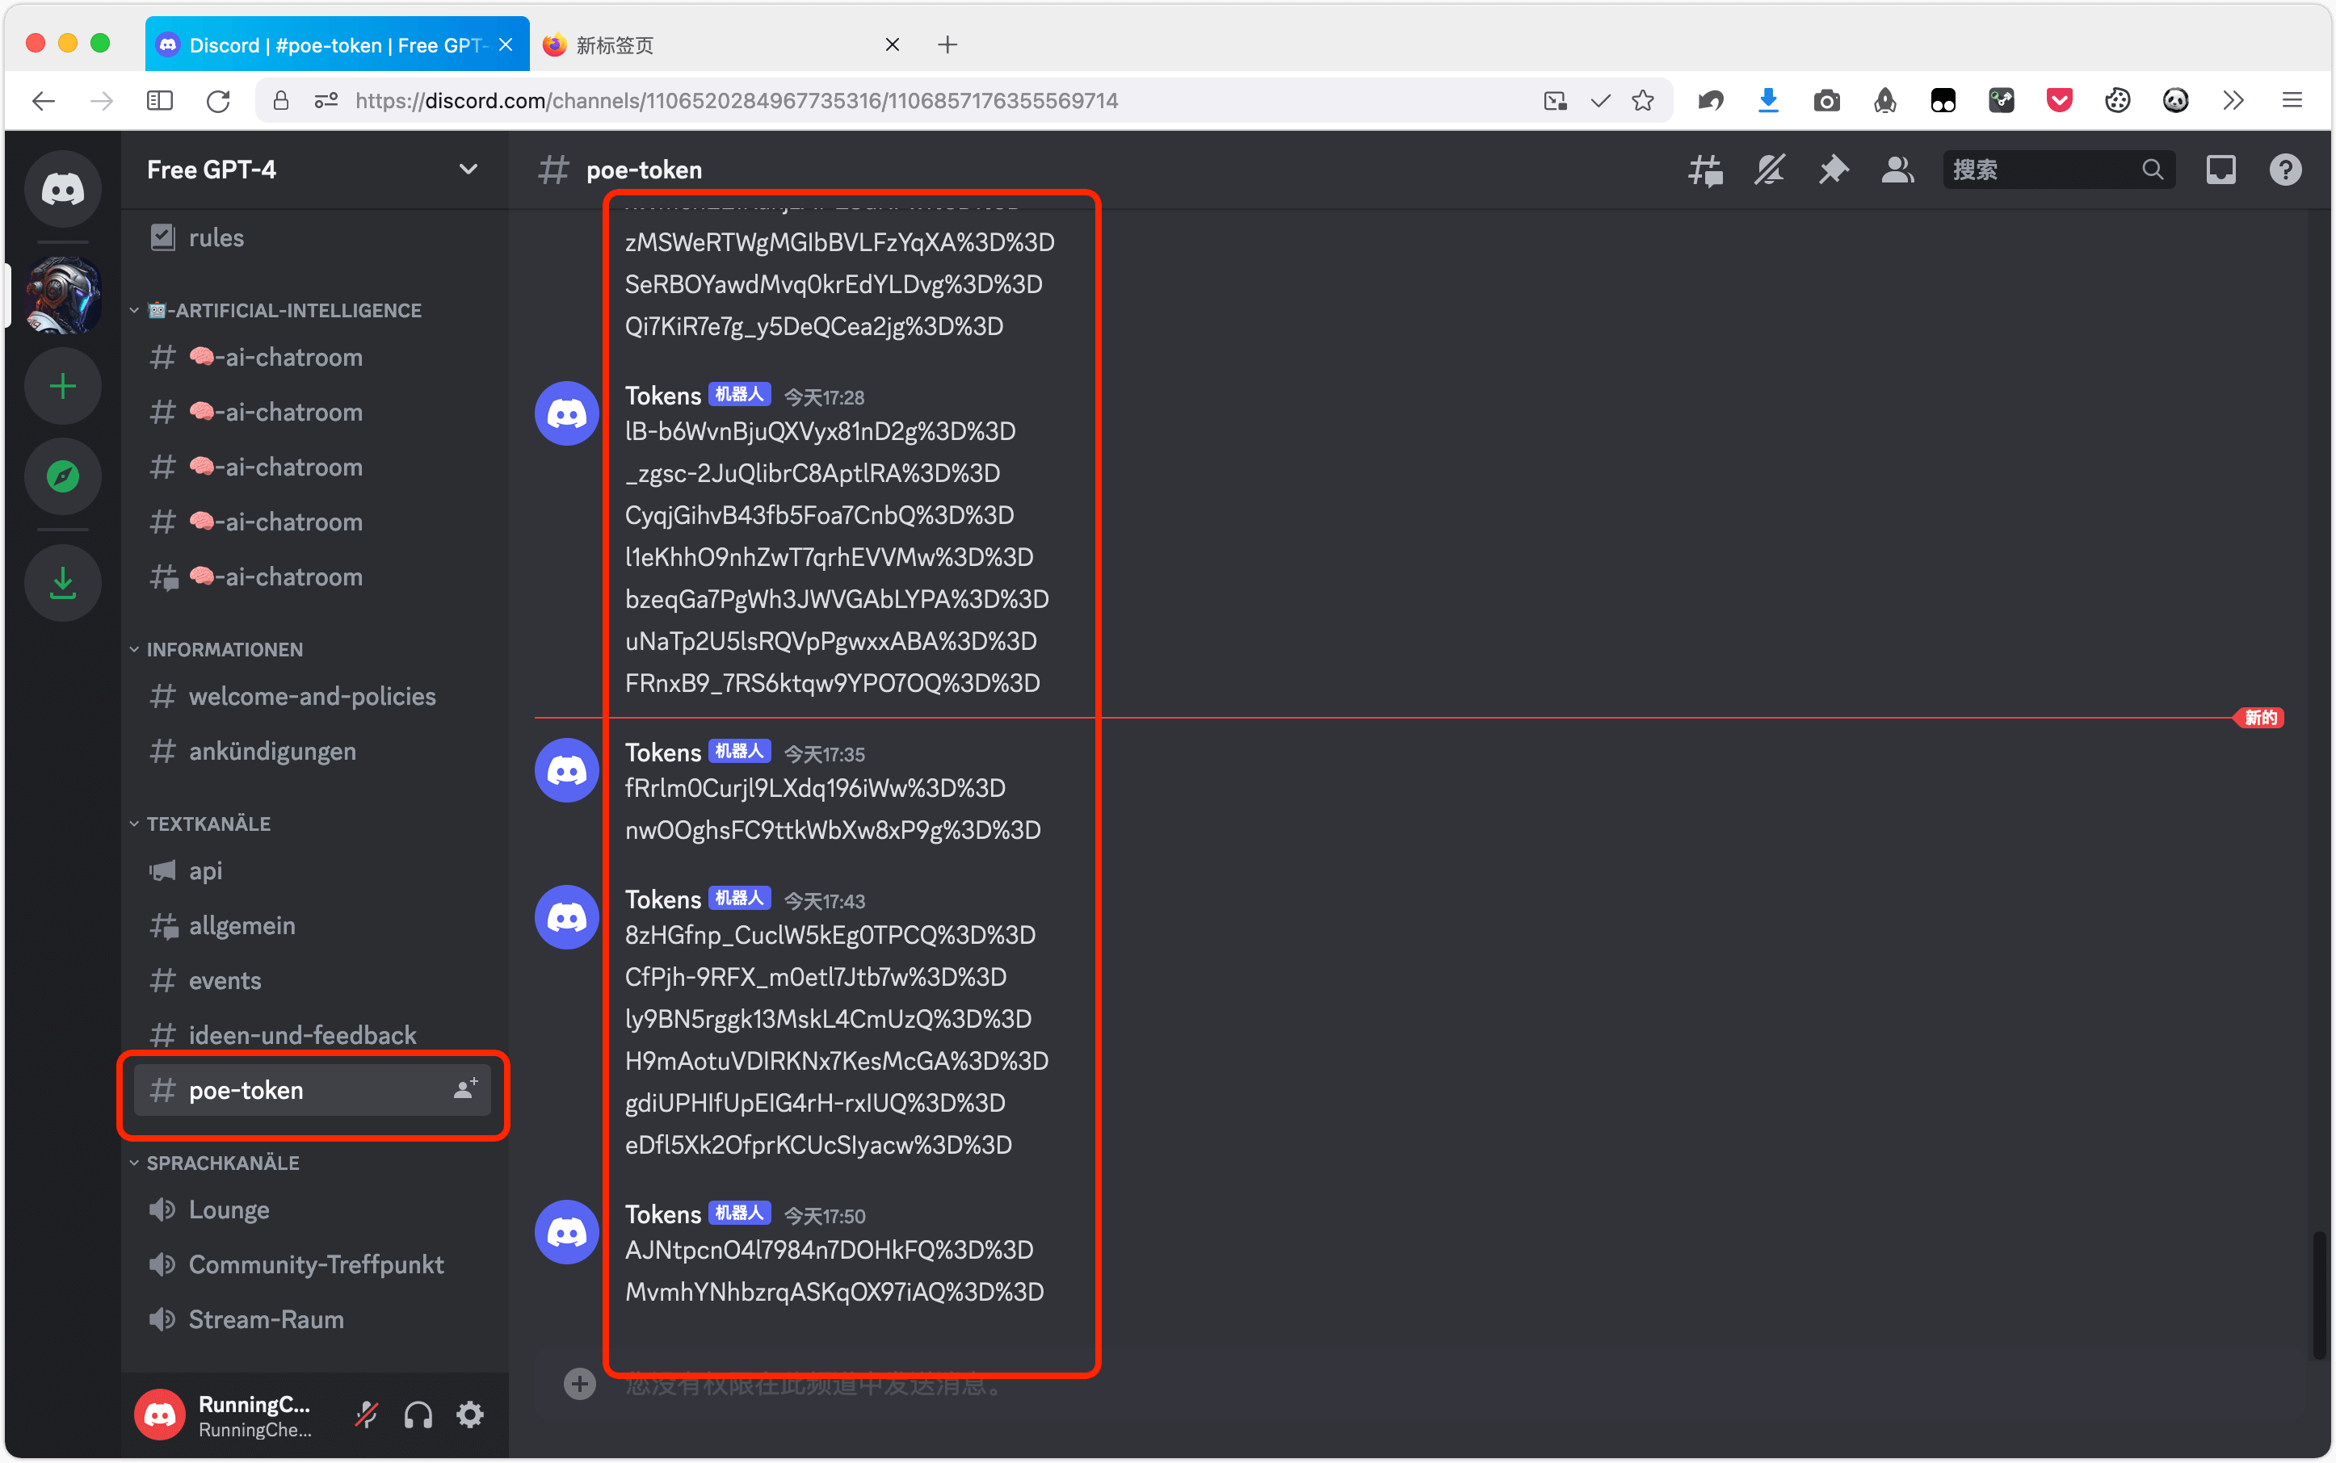Open the api announcement channel
The height and width of the screenshot is (1463, 2336).
tap(313, 871)
